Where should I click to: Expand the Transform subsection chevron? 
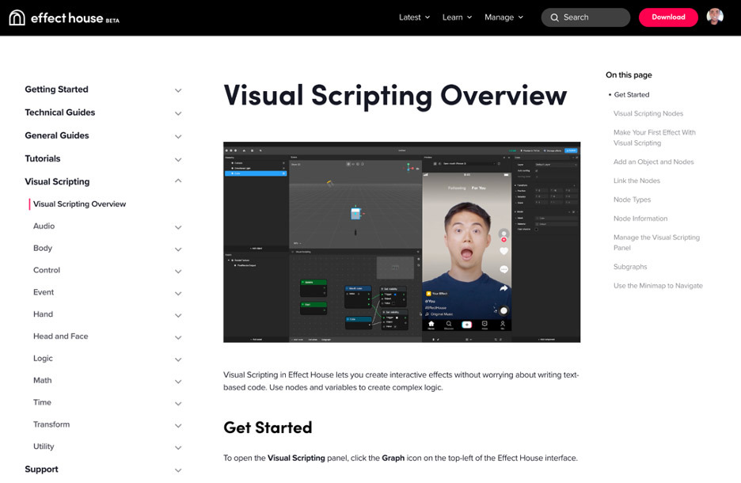click(x=178, y=426)
